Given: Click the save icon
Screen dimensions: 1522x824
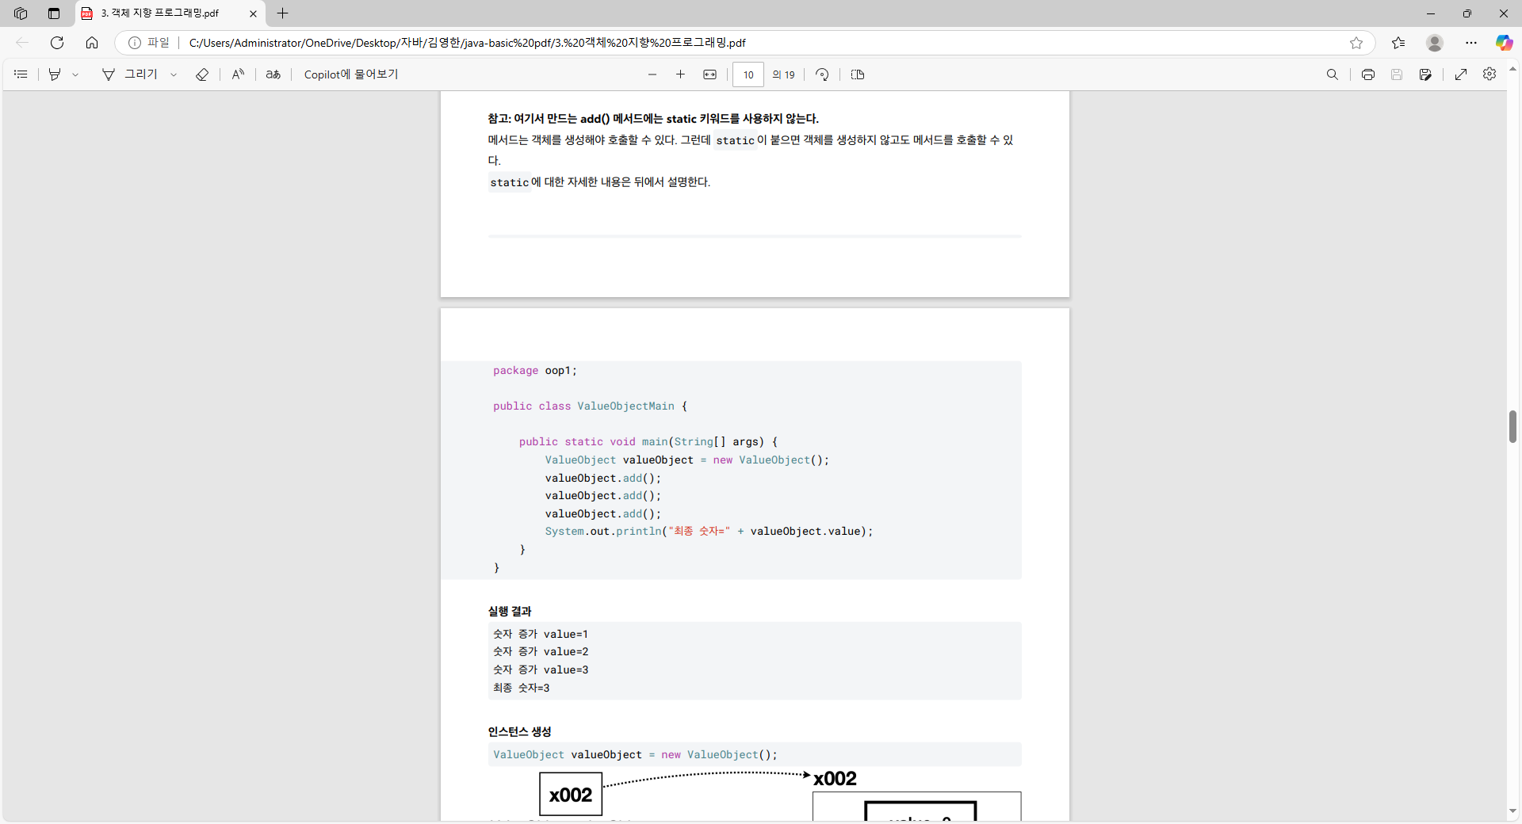Looking at the screenshot, I should [x=1397, y=74].
